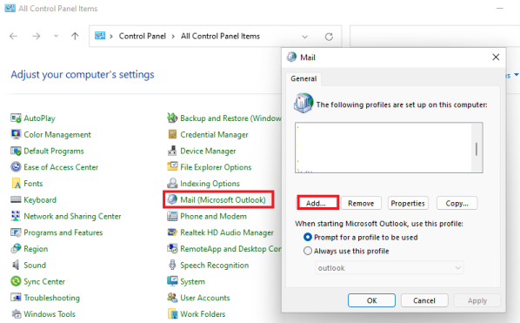Open RemoteApp and Desktop Connections icon

(x=172, y=248)
